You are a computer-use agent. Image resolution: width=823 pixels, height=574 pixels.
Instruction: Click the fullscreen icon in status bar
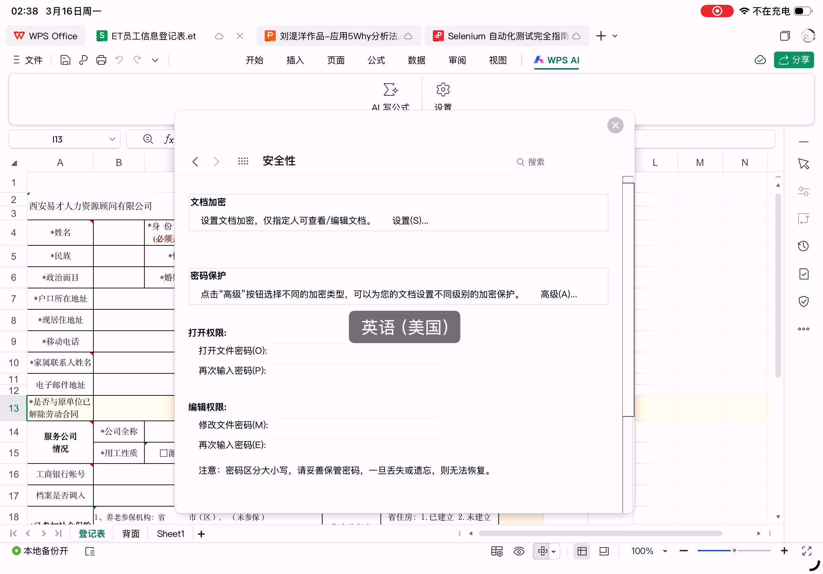(806, 551)
